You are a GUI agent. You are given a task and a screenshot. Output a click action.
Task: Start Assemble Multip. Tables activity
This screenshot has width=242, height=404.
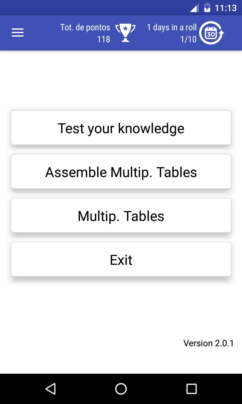(121, 171)
